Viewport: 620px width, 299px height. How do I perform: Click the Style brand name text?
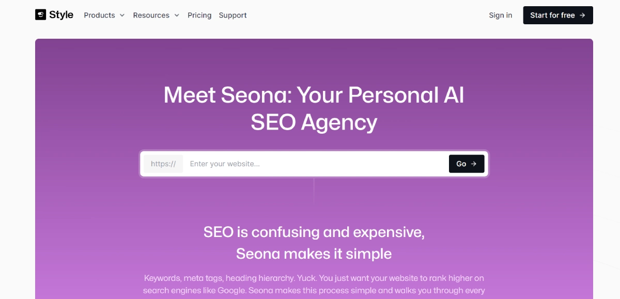point(61,15)
